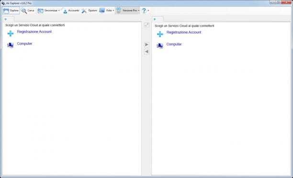Click the Cerca search tool
The width and height of the screenshot is (293, 178).
28,10
